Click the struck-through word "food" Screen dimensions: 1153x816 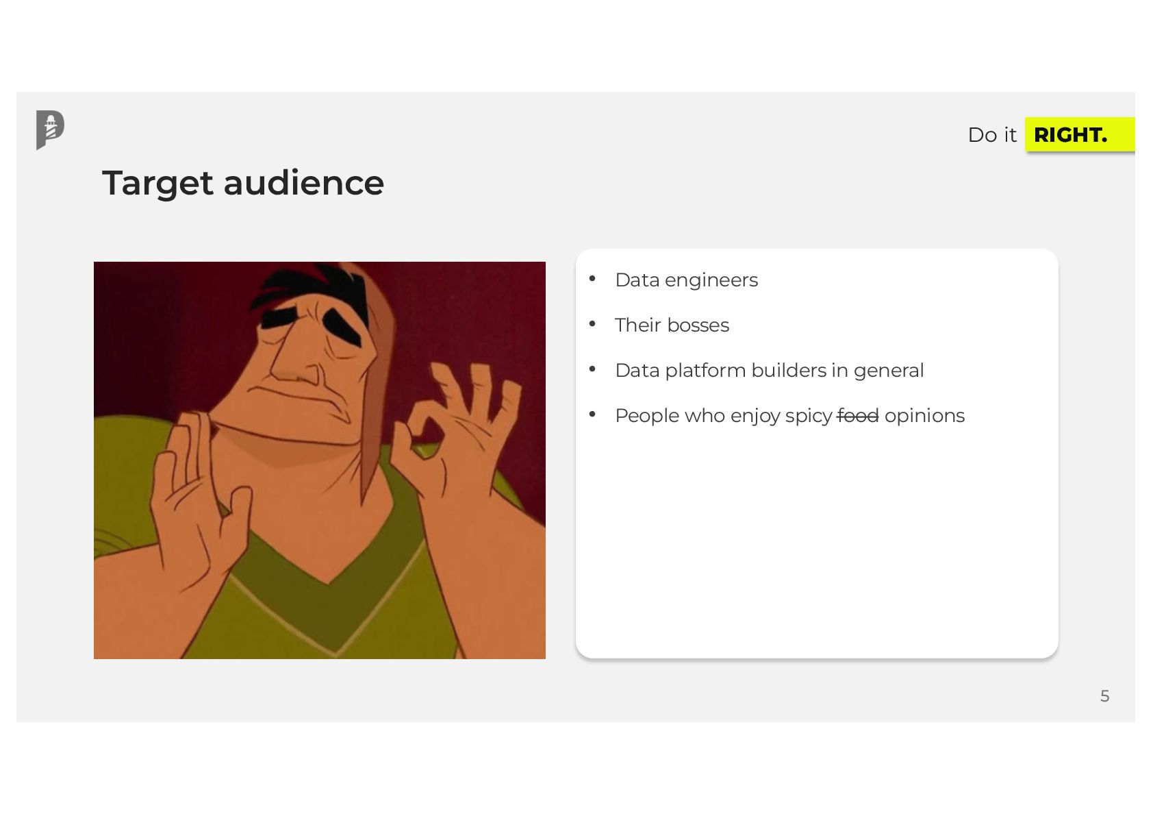click(858, 415)
